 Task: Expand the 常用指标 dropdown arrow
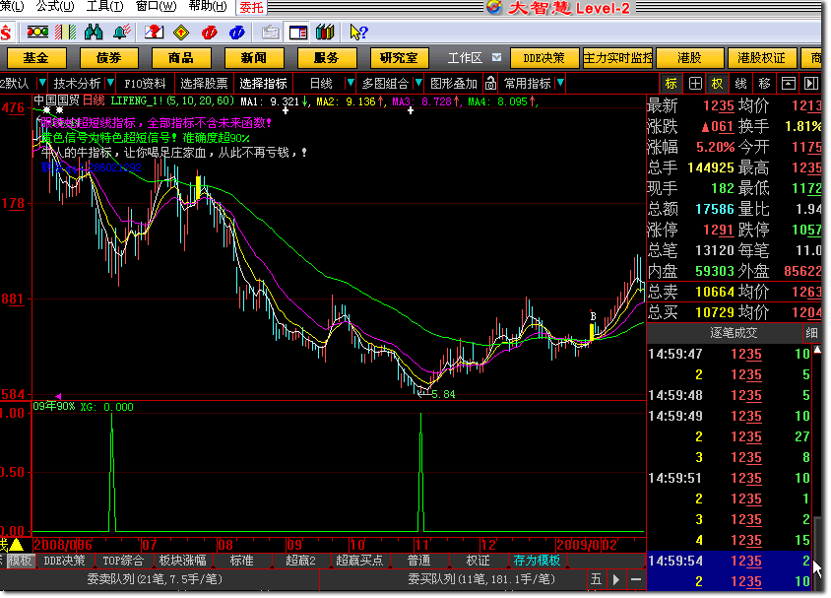pos(560,83)
